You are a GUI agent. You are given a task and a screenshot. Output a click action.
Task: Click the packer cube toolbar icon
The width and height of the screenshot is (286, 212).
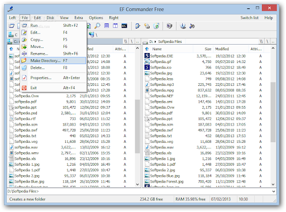(x=169, y=26)
